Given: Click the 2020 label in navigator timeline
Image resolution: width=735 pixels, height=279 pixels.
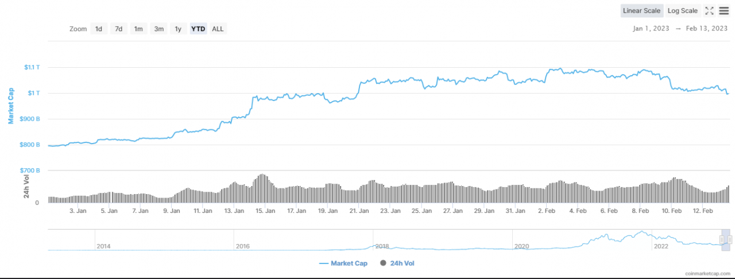Looking at the screenshot, I should coord(521,246).
